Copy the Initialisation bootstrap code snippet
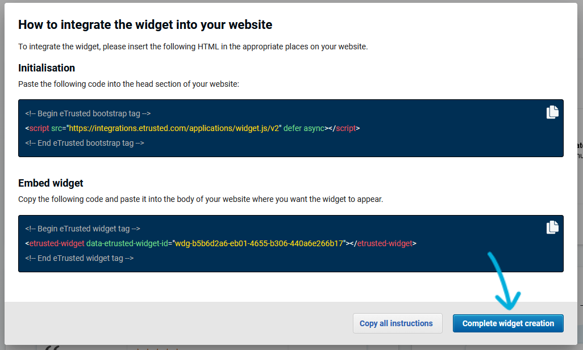Screen dimensions: 583x350 [x=552, y=112]
